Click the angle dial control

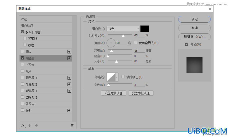pos(111,43)
